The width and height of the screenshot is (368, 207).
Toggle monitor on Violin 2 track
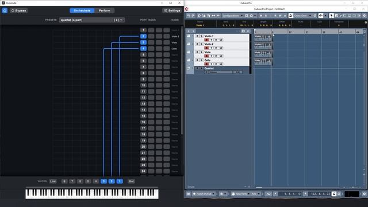point(211,48)
